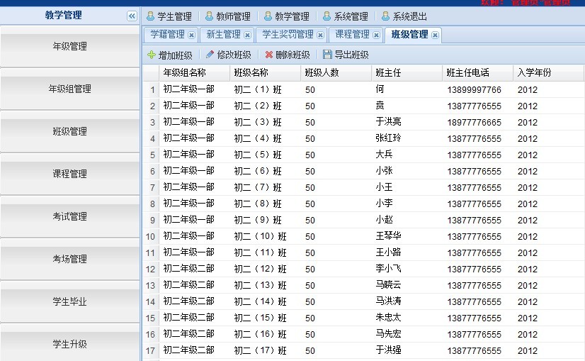Open 年级组管理 in the sidebar
This screenshot has width=585, height=361.
pos(70,89)
